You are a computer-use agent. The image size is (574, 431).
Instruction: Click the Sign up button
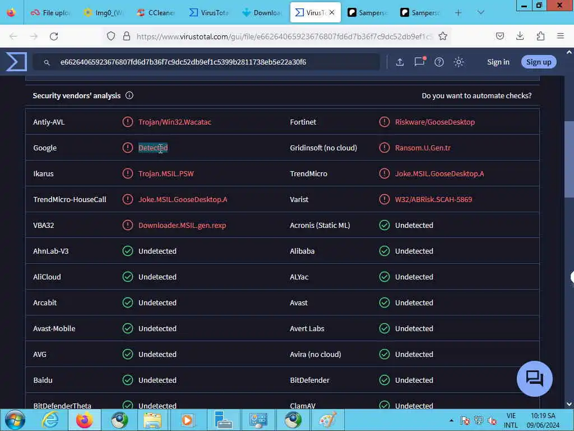[539, 62]
